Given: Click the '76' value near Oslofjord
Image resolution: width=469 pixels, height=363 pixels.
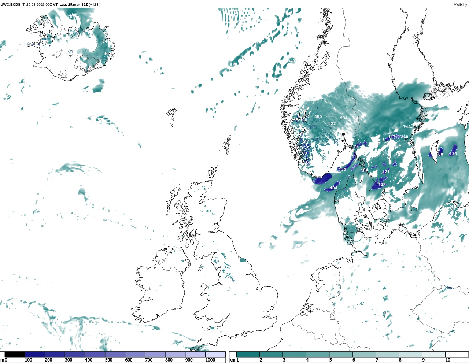Looking at the screenshot, I should tap(356, 147).
